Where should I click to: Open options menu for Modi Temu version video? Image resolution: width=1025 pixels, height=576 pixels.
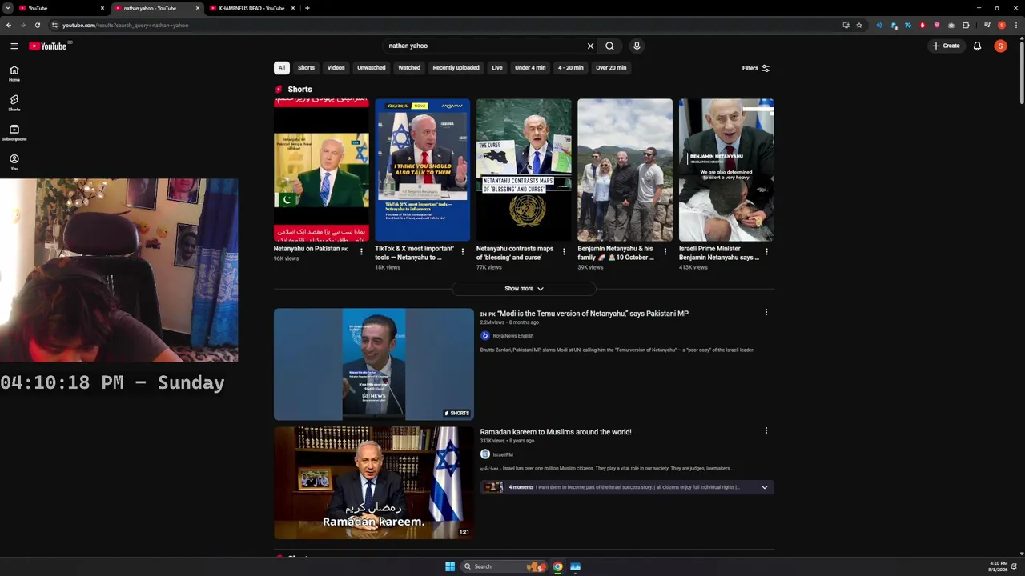766,313
